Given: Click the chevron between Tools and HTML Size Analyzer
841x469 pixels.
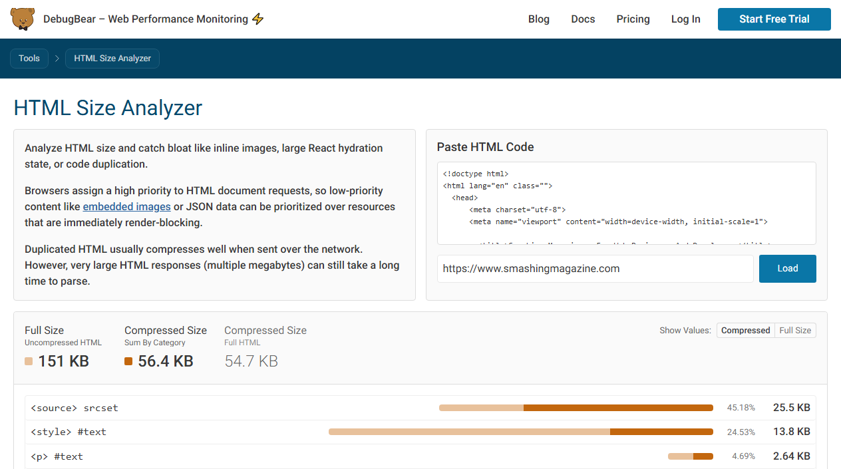Looking at the screenshot, I should (57, 59).
